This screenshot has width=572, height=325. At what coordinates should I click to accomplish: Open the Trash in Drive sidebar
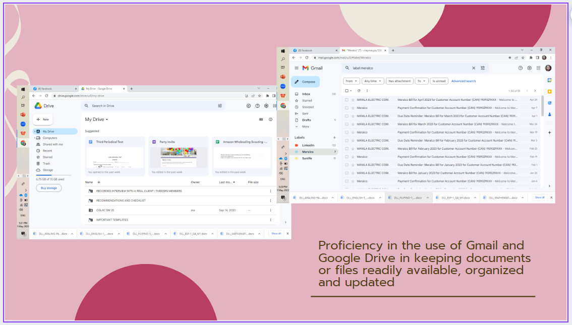coord(46,164)
